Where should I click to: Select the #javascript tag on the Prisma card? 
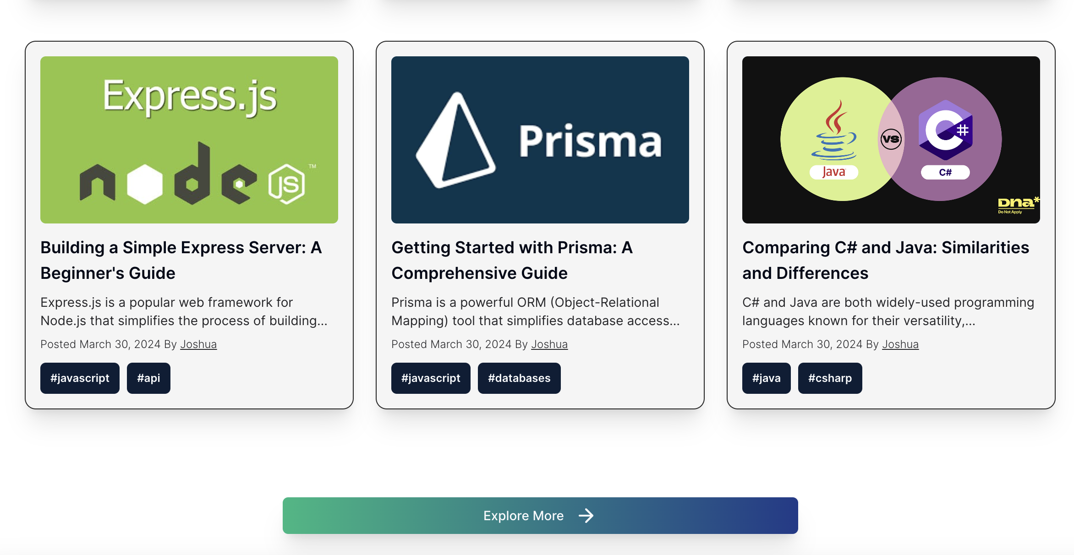pyautogui.click(x=431, y=378)
